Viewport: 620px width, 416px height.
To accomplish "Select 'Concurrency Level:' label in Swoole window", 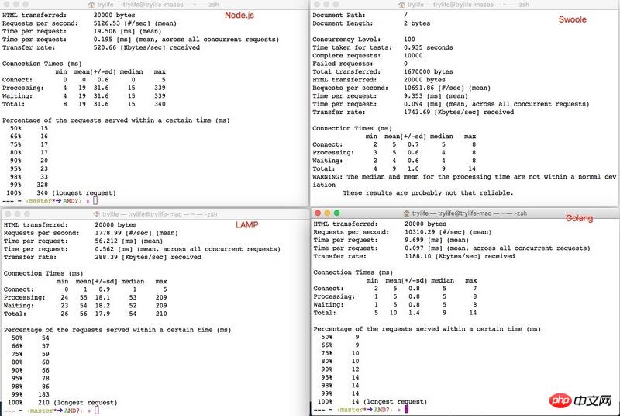I will point(346,40).
